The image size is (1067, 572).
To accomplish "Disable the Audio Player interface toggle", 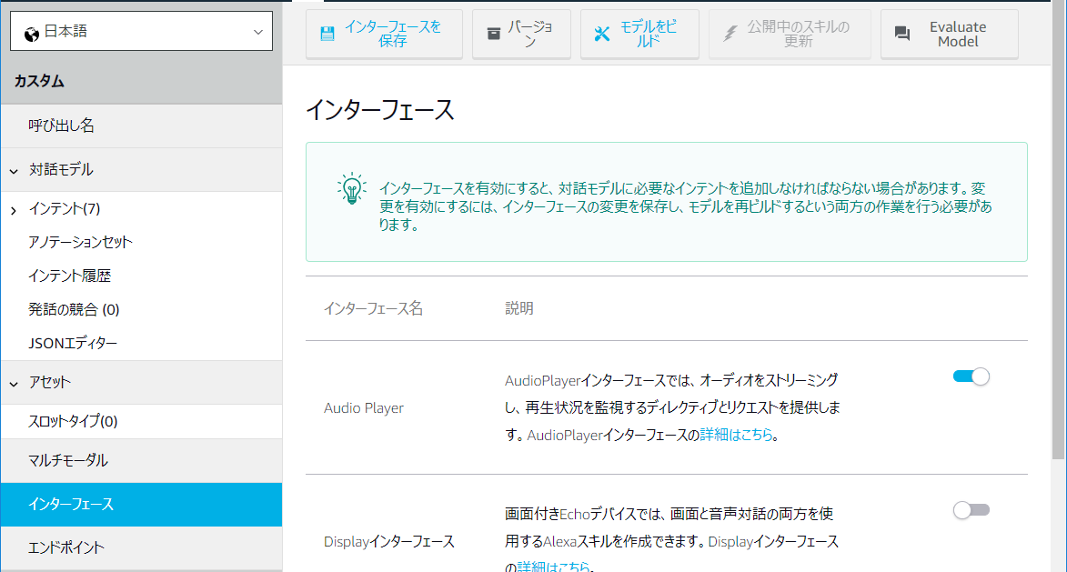I will (x=971, y=376).
